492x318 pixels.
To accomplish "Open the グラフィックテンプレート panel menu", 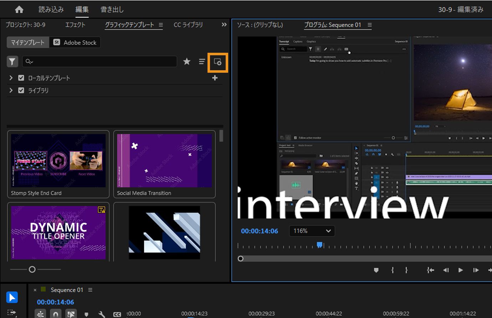I will point(161,25).
